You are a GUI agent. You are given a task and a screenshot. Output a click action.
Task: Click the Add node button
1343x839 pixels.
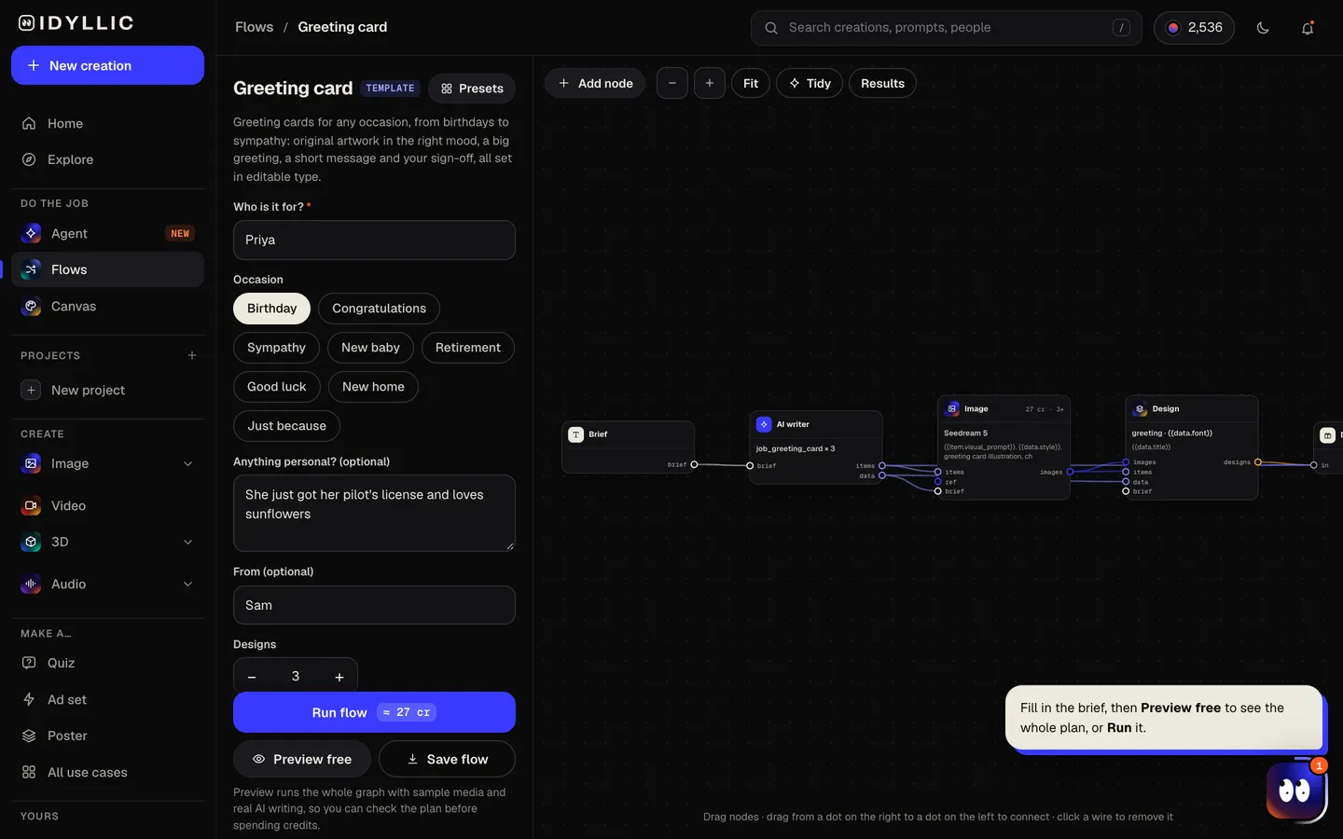point(595,83)
